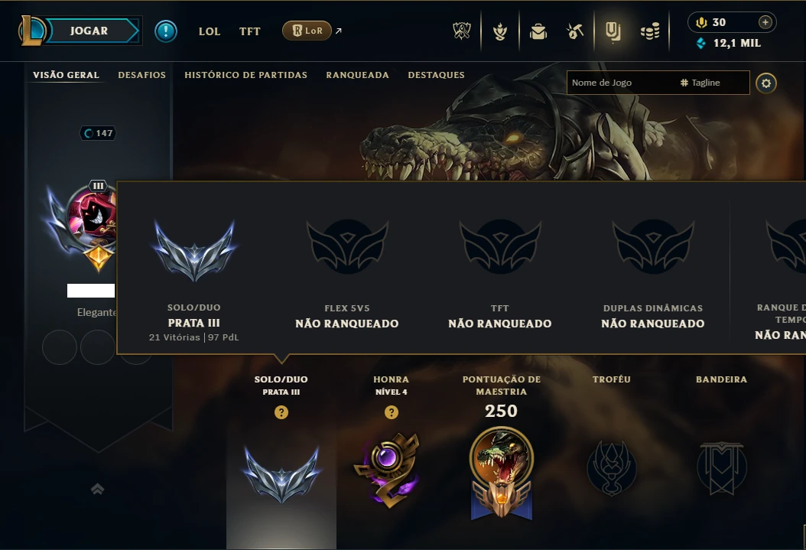Click the plus button to buy RP

[x=765, y=22]
